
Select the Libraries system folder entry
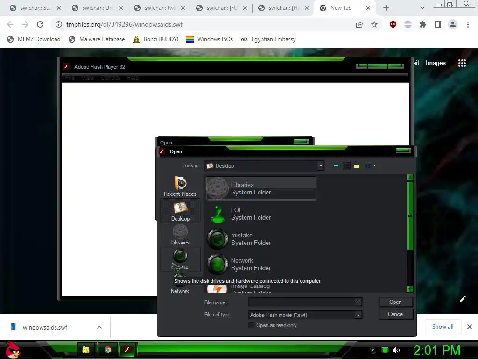[261, 188]
